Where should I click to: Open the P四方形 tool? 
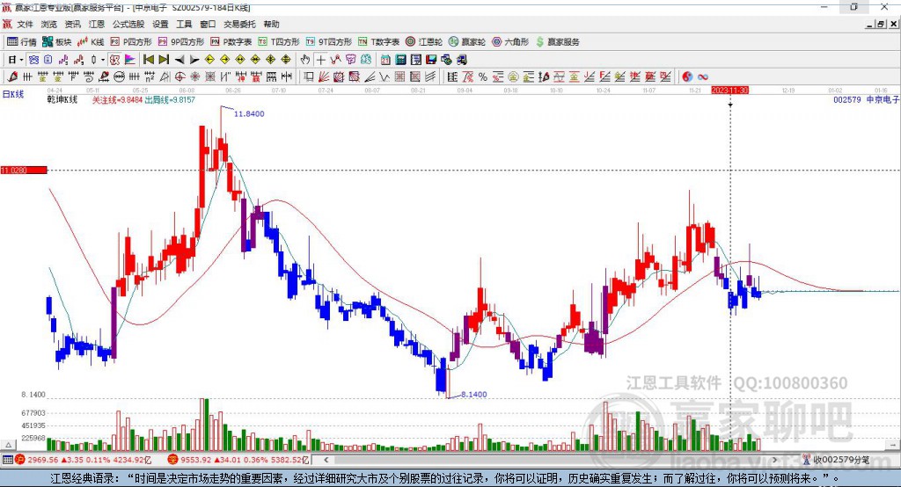tap(131, 42)
